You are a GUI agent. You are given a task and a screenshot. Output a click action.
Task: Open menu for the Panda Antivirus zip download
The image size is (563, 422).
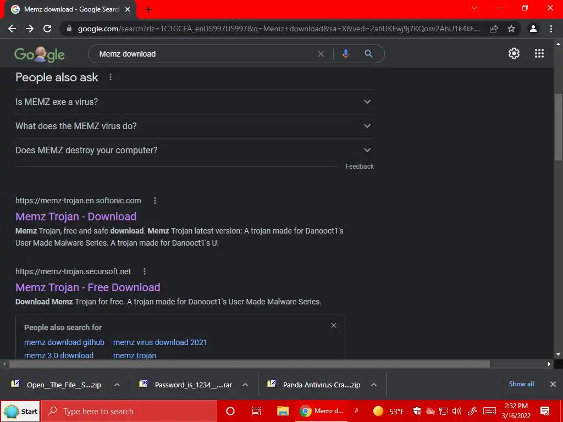click(374, 385)
